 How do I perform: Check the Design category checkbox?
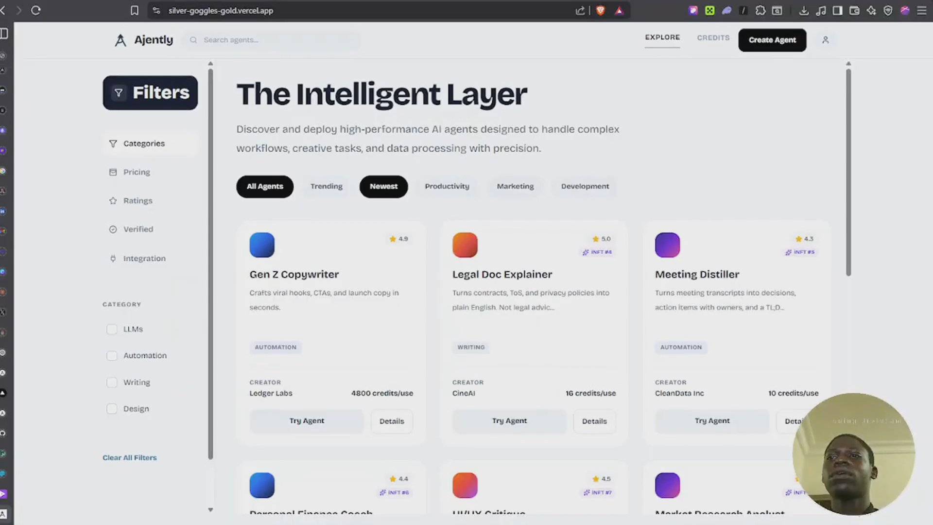112,409
